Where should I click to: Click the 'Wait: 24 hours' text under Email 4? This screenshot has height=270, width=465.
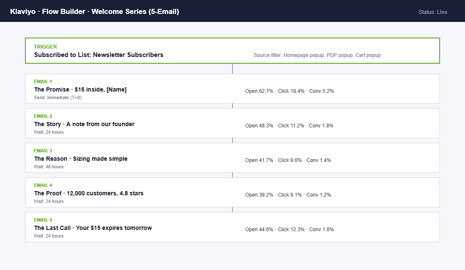(49, 202)
